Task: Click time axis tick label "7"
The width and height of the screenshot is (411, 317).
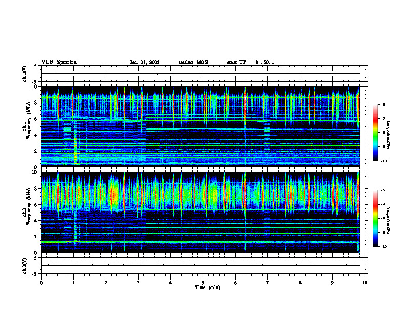Action: coord(268,283)
